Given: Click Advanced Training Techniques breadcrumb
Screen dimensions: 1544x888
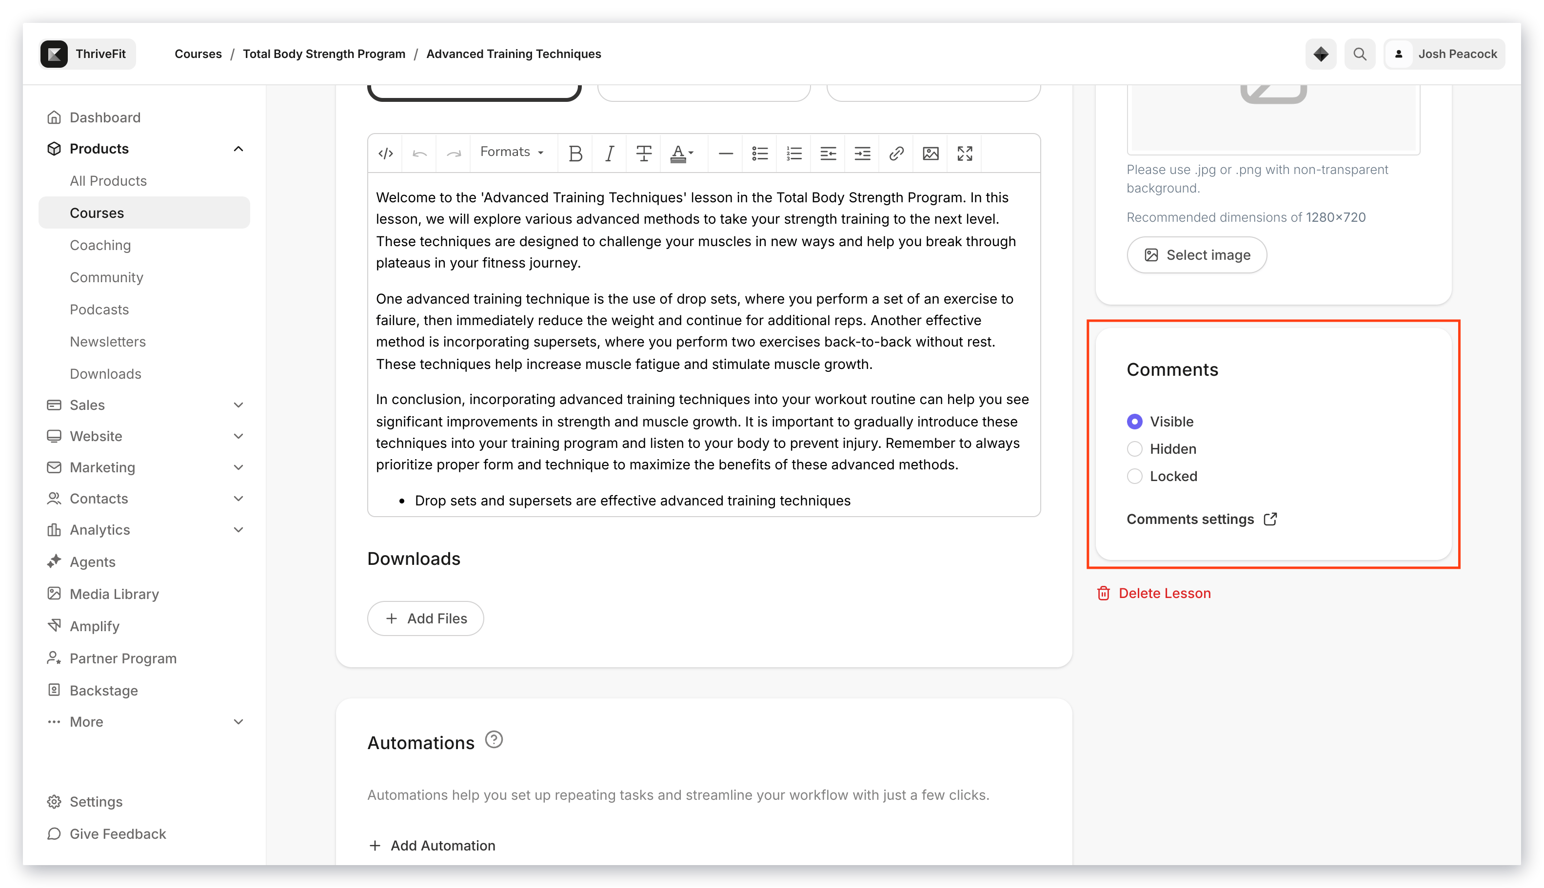Looking at the screenshot, I should click(513, 54).
